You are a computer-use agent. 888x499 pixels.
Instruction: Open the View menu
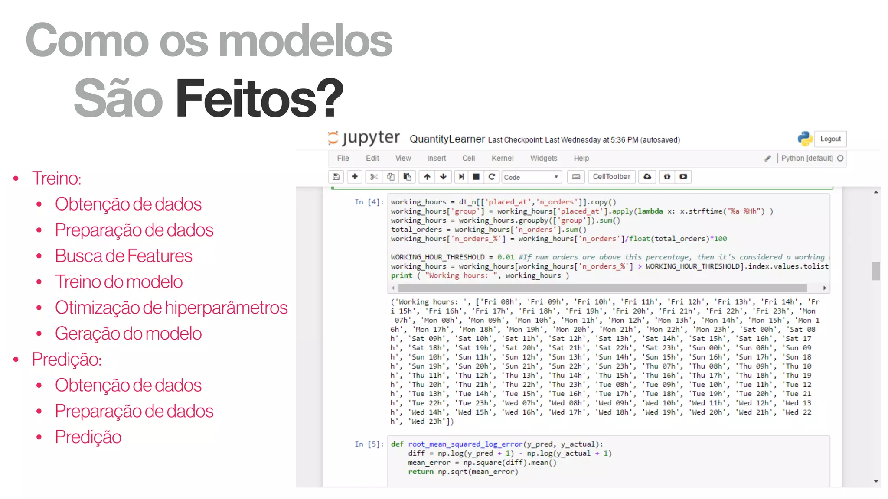pyautogui.click(x=403, y=159)
